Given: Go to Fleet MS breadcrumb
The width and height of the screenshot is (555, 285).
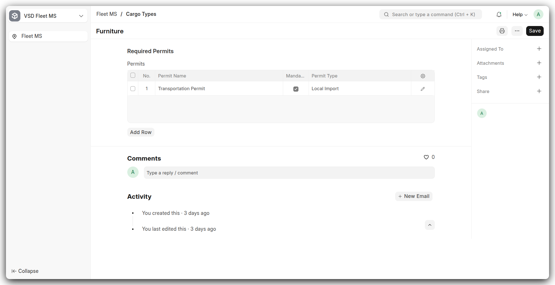Looking at the screenshot, I should [107, 14].
